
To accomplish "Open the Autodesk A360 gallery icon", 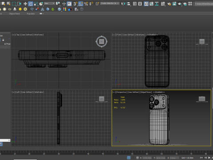I will [190, 4].
